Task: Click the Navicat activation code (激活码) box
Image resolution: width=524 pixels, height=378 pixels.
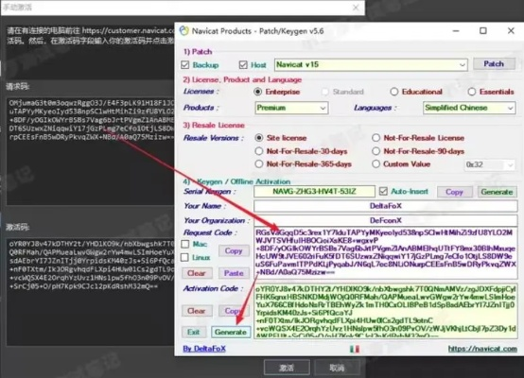Action: coord(90,292)
